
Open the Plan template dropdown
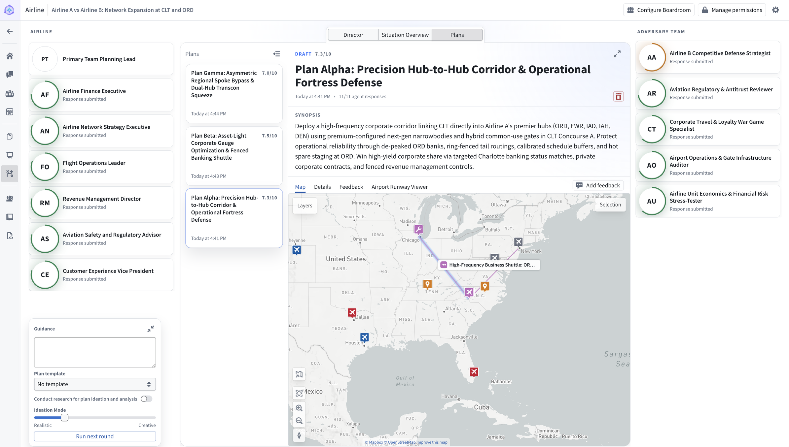[x=95, y=384]
